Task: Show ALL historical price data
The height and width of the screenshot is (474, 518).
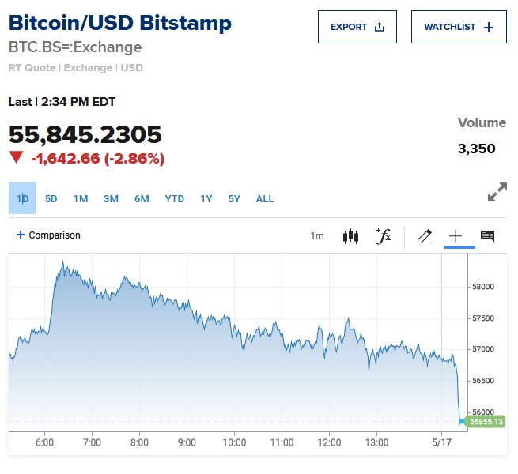Action: [x=265, y=198]
